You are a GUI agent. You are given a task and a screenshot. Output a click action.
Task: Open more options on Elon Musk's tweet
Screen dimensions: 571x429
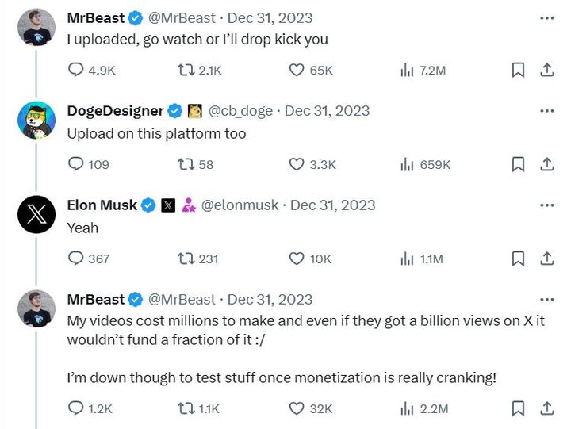(x=546, y=205)
